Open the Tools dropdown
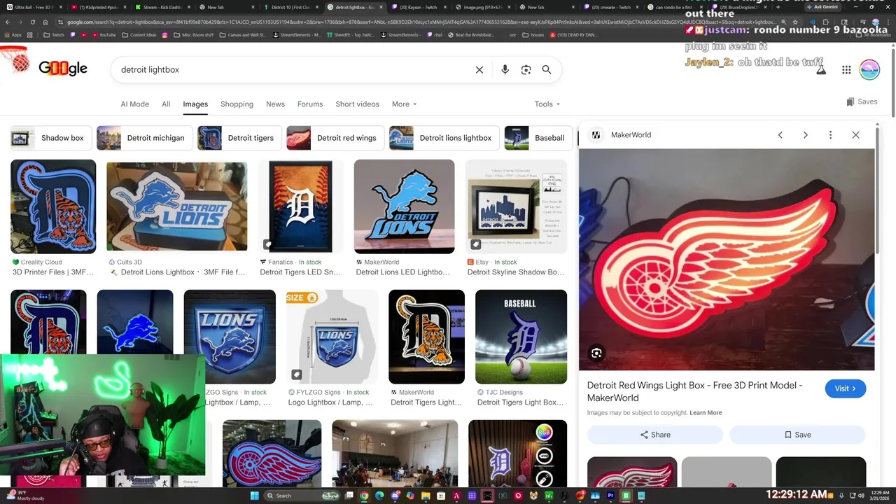The height and width of the screenshot is (504, 896). pyautogui.click(x=547, y=104)
